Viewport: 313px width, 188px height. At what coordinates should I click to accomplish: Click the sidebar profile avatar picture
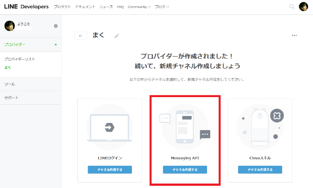9,26
